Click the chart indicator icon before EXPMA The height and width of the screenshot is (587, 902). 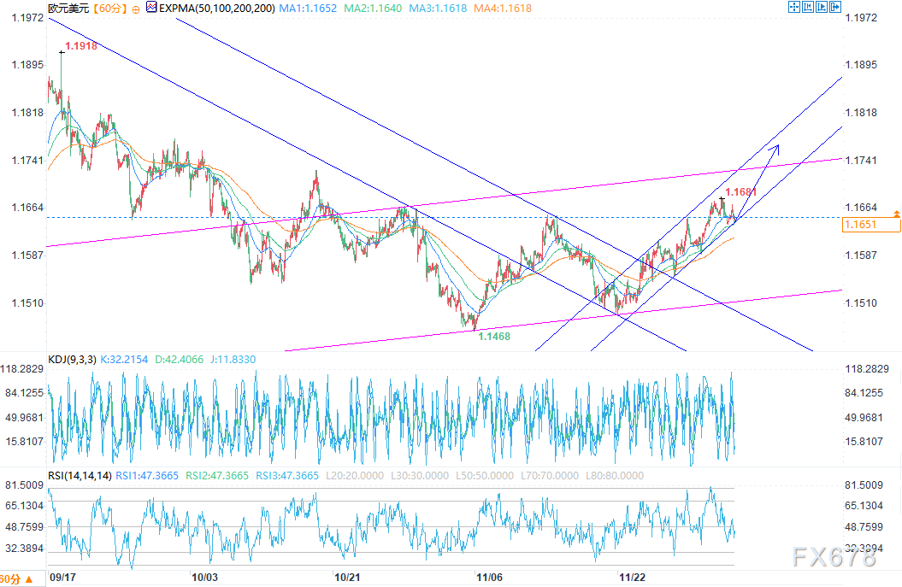click(151, 8)
